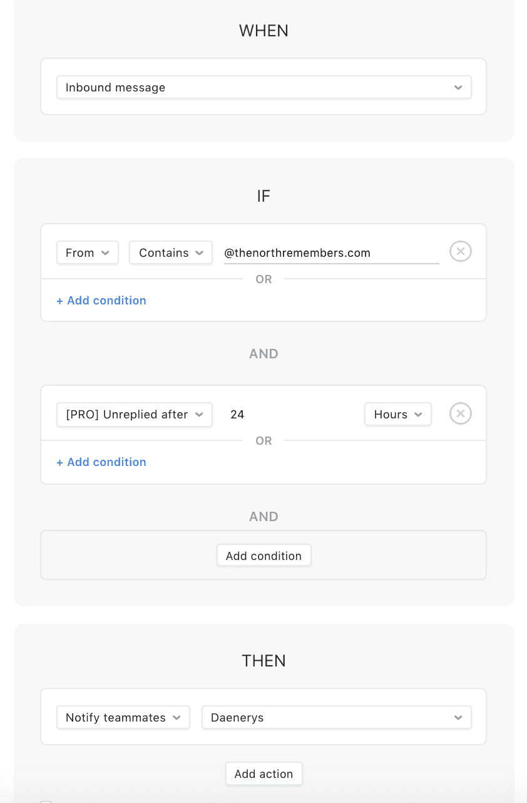Screen dimensions: 527x803
Task: Focus the @thenorthremembers.com text field
Action: 332,253
